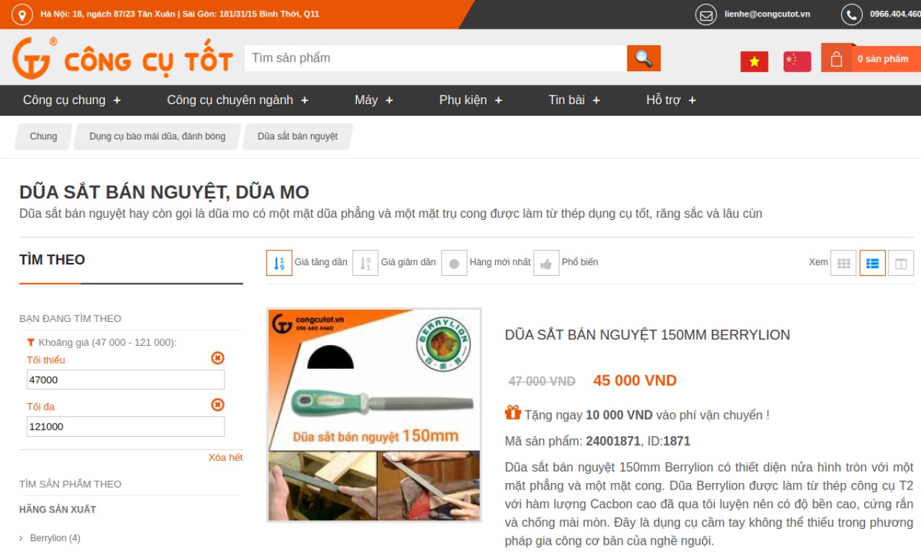
Task: Switch to list view
Action: pos(872,263)
